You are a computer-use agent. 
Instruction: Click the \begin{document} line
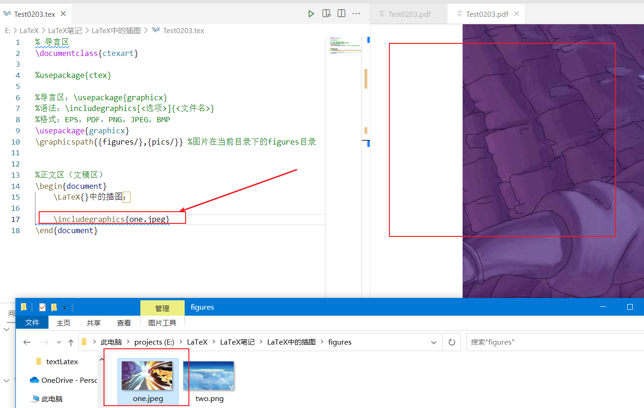pyautogui.click(x=71, y=186)
